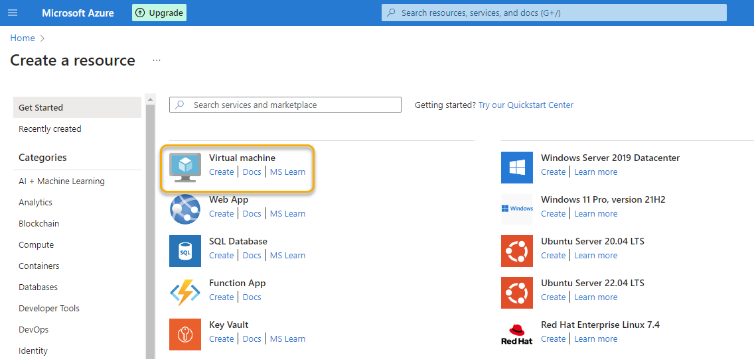Click the Key Vault icon
Viewport: 754px width, 359px height.
pyautogui.click(x=185, y=334)
